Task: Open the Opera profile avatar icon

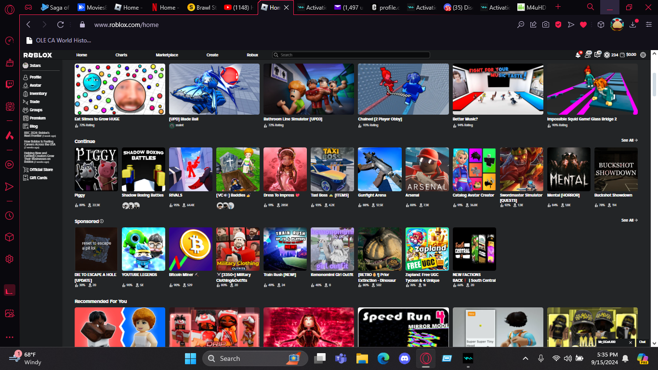Action: [x=617, y=25]
